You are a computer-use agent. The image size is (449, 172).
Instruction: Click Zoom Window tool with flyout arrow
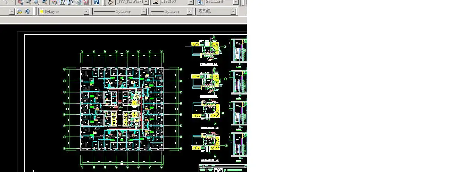(36, 2)
